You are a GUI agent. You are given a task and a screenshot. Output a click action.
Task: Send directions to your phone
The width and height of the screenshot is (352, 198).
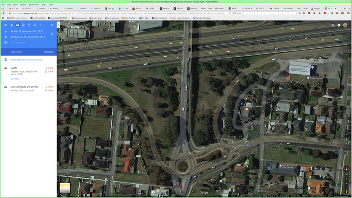(x=26, y=60)
